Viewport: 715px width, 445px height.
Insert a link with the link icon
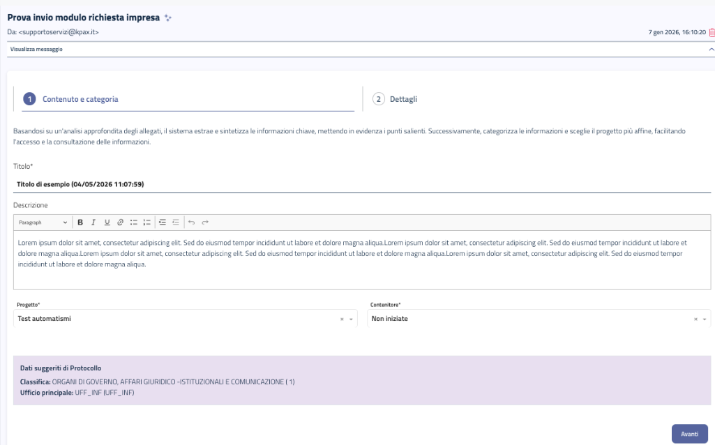click(121, 222)
